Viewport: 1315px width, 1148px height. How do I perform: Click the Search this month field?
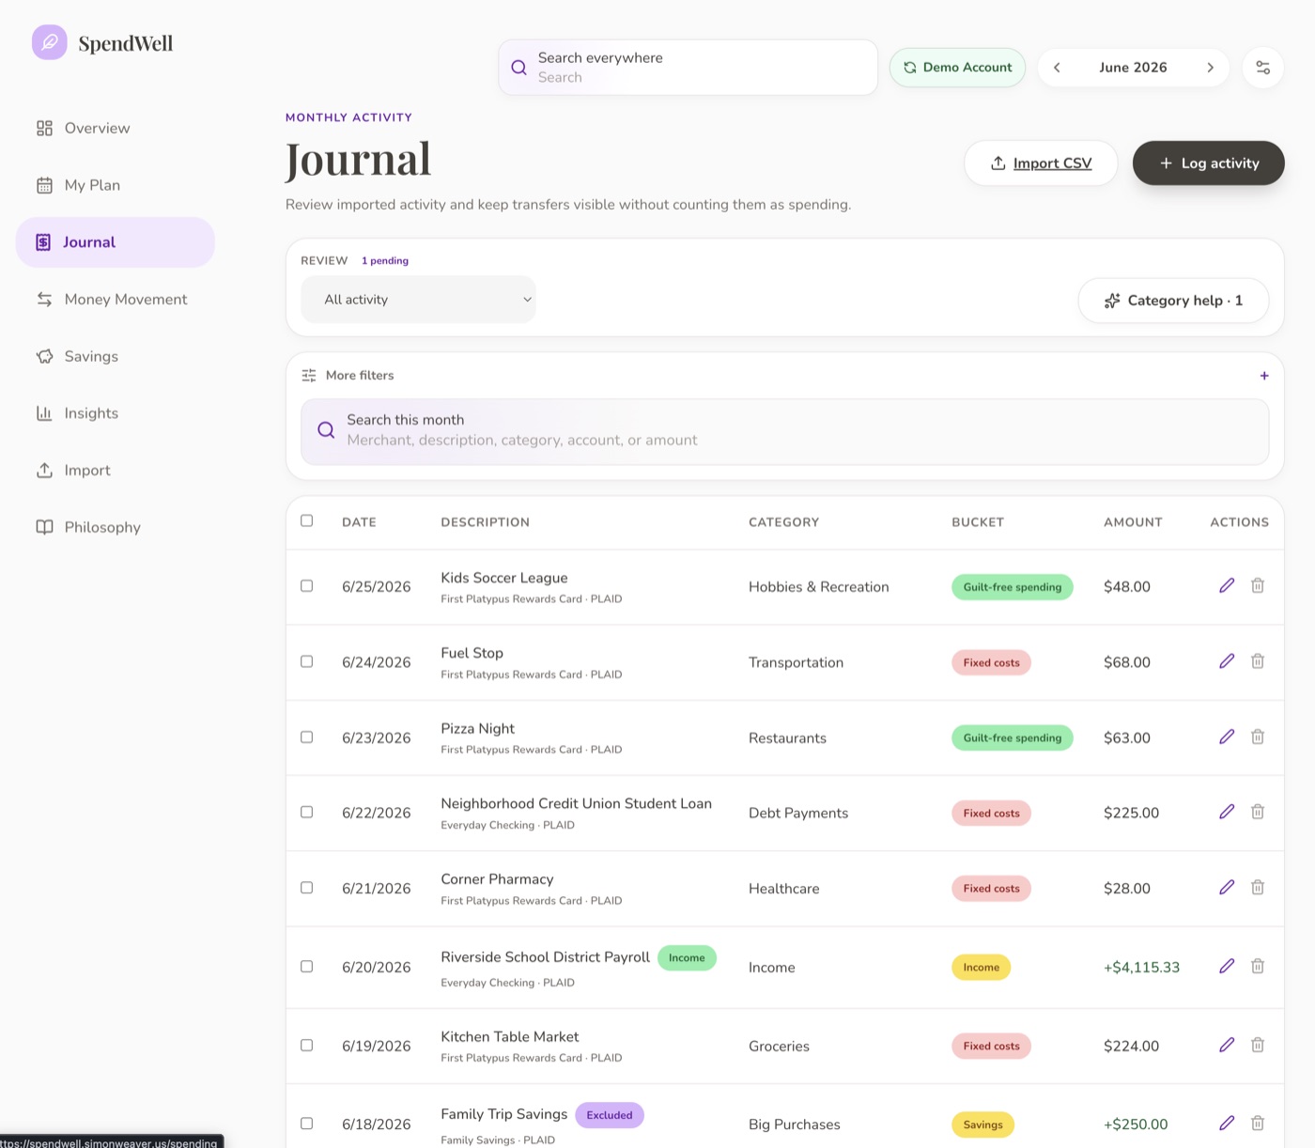tap(784, 431)
